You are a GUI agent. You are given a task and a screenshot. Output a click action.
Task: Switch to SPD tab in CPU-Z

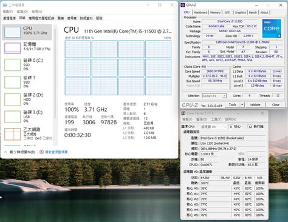coord(227,13)
